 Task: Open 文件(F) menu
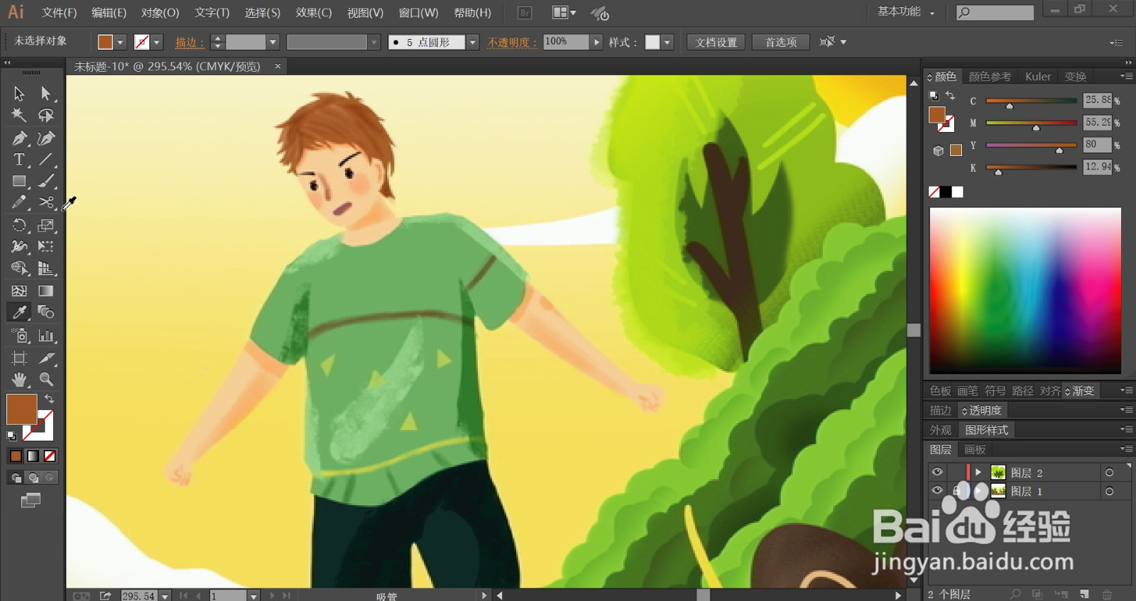(x=59, y=13)
